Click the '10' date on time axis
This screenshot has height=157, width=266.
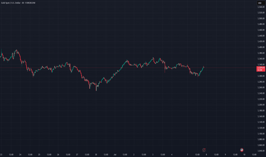pyautogui.click(x=244, y=155)
